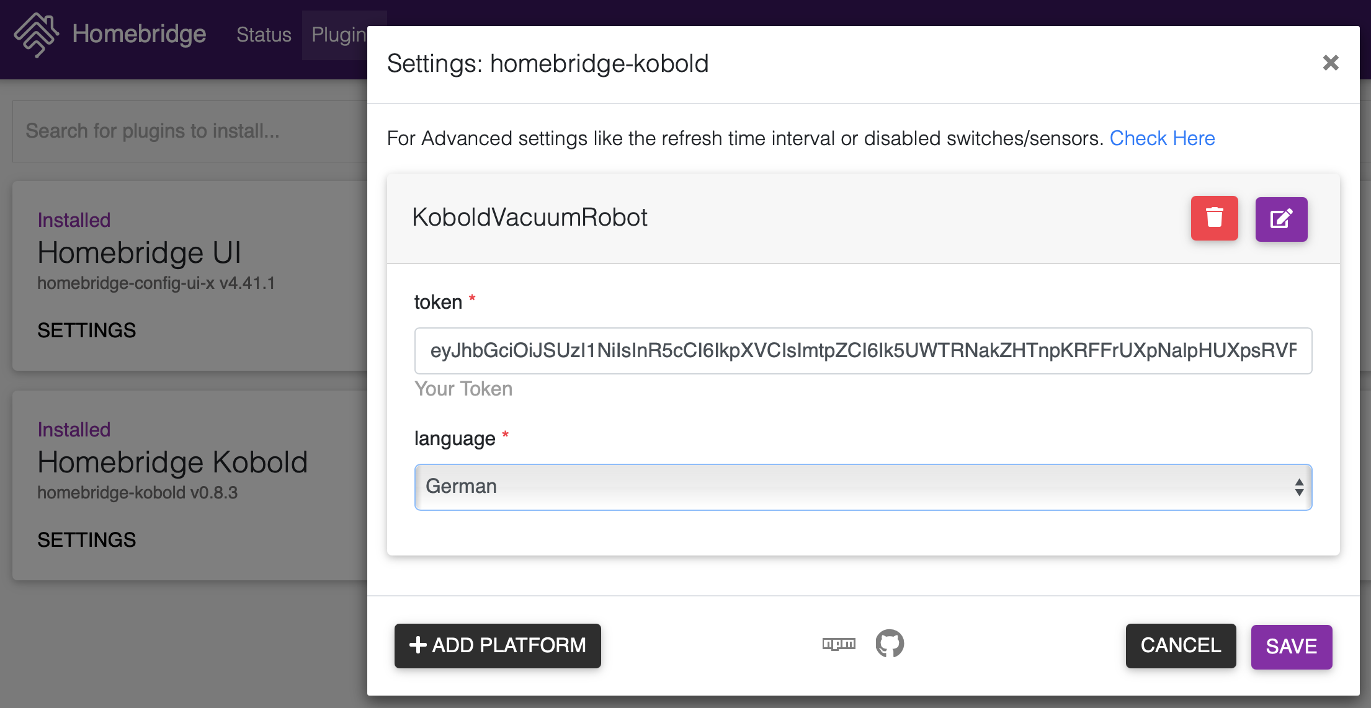Open the npm package link icon
1371x708 pixels.
pos(839,644)
